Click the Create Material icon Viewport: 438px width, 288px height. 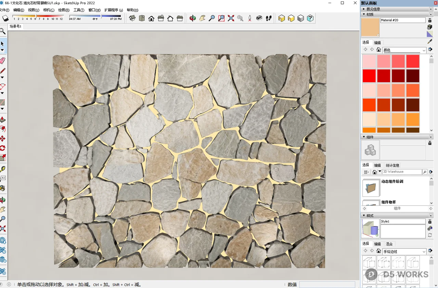coord(430,27)
